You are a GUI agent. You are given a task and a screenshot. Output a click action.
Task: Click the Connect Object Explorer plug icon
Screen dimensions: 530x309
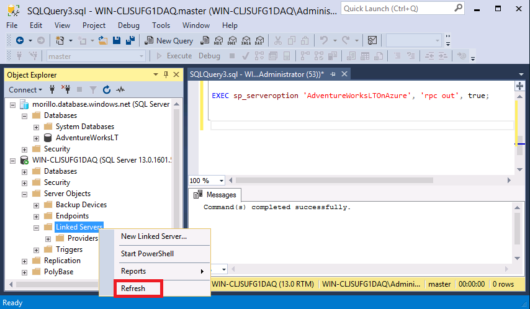(52, 89)
